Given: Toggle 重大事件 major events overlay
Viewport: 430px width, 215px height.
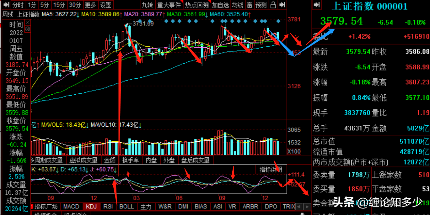Looking at the screenshot, I should coord(169,5).
